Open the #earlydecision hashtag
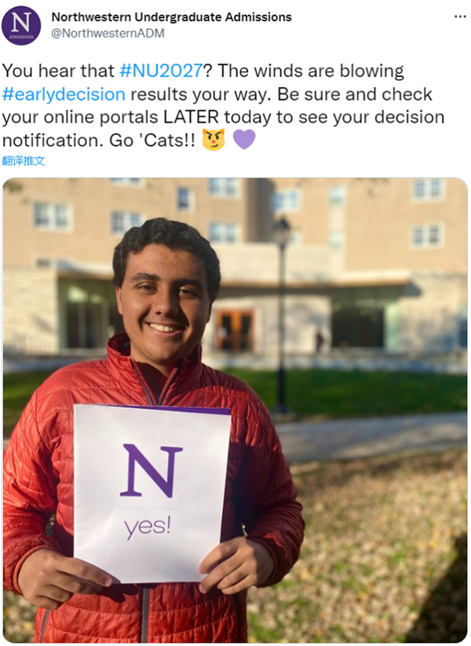471x646 pixels. (x=64, y=94)
